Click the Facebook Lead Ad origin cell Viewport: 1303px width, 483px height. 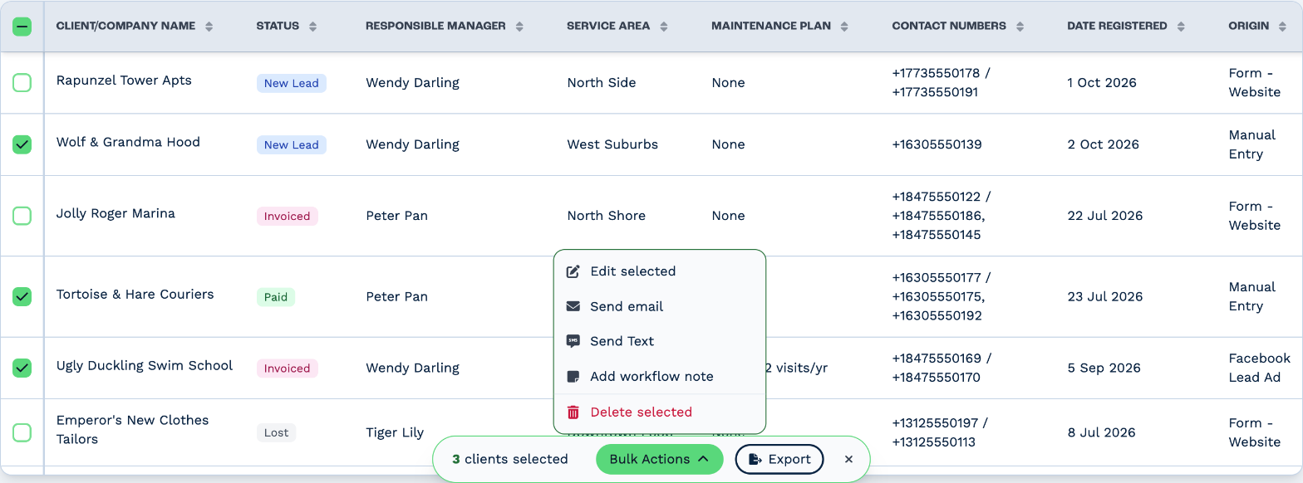(x=1260, y=368)
